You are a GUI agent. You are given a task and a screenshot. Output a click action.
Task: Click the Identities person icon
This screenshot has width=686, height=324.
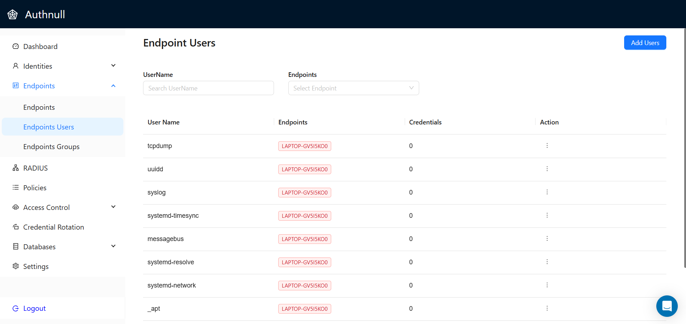(x=15, y=66)
